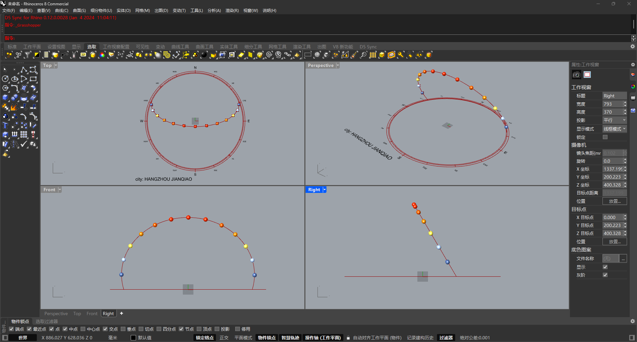
Task: Choose the rectangle tool
Action: coord(33,79)
